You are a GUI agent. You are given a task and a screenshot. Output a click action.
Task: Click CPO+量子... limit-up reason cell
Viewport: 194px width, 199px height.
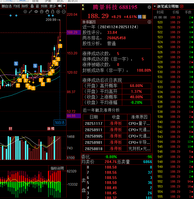pyautogui.click(x=139, y=124)
